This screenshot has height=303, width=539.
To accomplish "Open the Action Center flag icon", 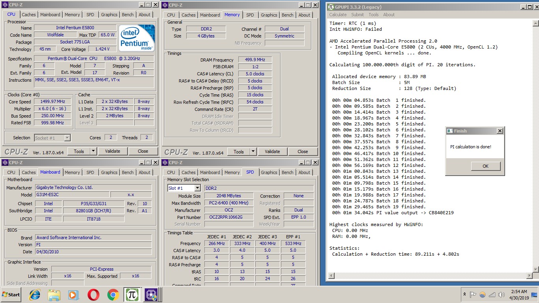I will coord(473,295).
